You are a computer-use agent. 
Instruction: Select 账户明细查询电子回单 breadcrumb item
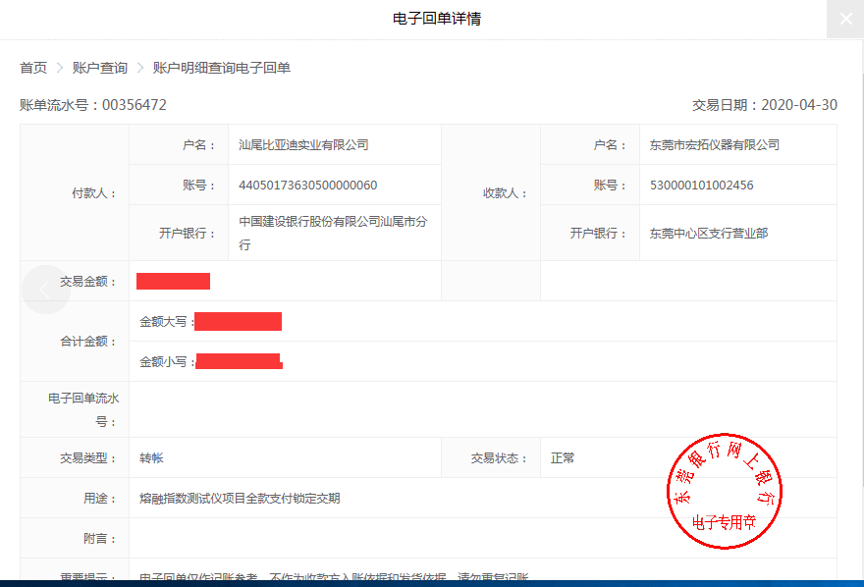tap(222, 68)
